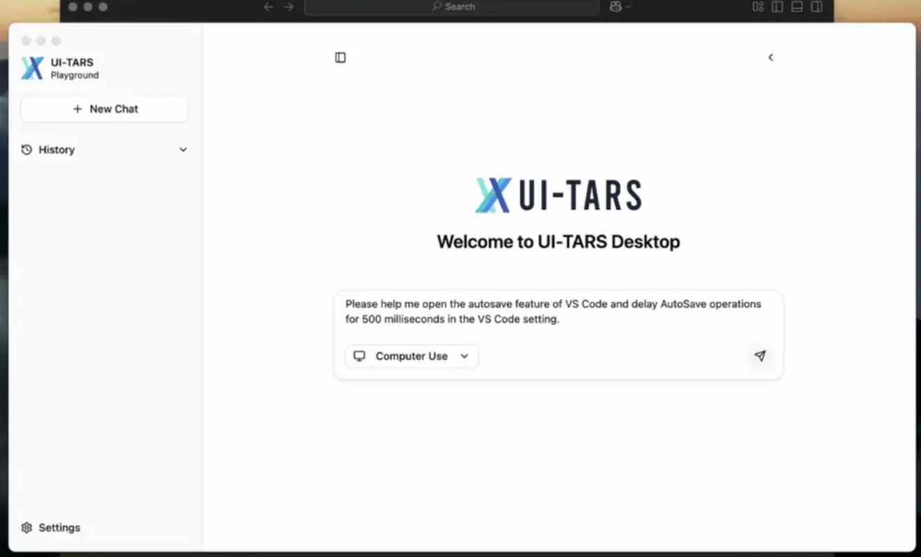Click the large UI-TARS logo in center
The image size is (921, 557).
[x=558, y=195]
